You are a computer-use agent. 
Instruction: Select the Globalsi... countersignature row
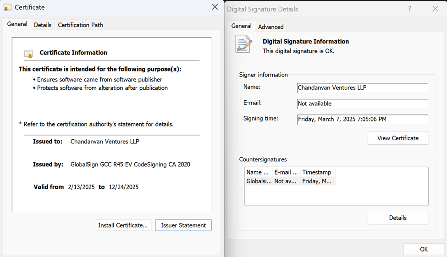point(290,181)
